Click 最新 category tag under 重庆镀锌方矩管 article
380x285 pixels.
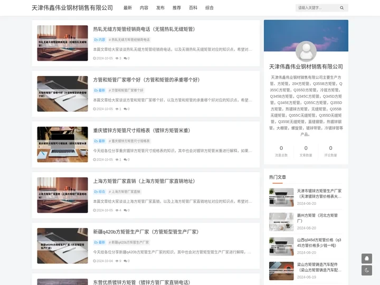coord(100,141)
